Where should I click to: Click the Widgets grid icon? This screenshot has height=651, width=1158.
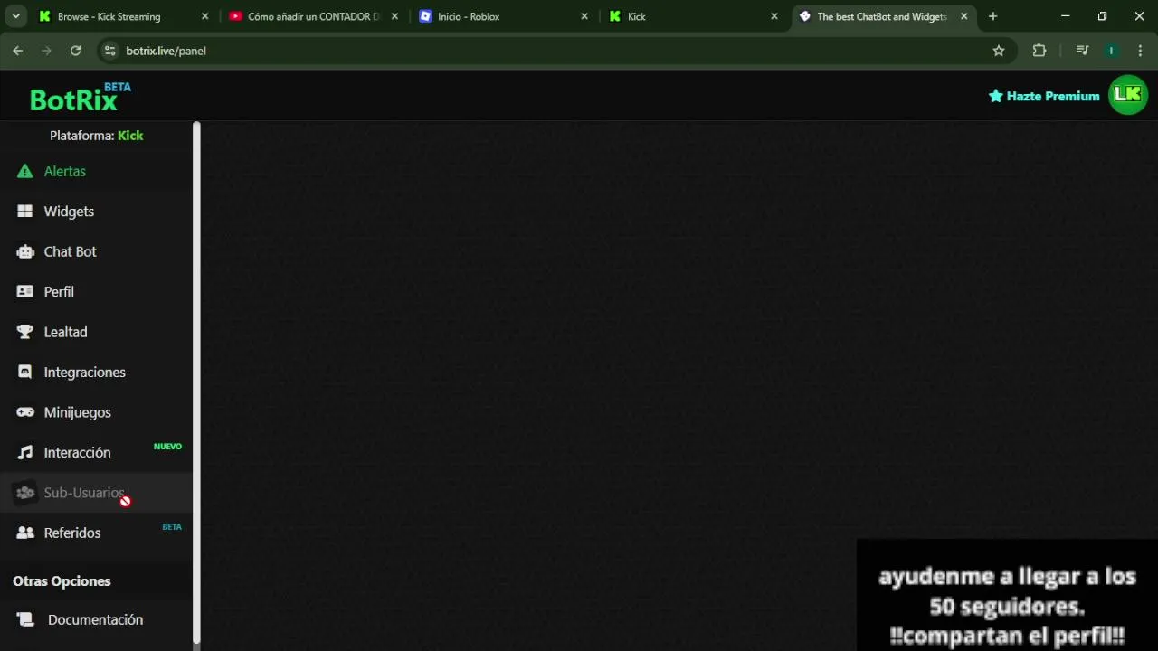tap(25, 211)
